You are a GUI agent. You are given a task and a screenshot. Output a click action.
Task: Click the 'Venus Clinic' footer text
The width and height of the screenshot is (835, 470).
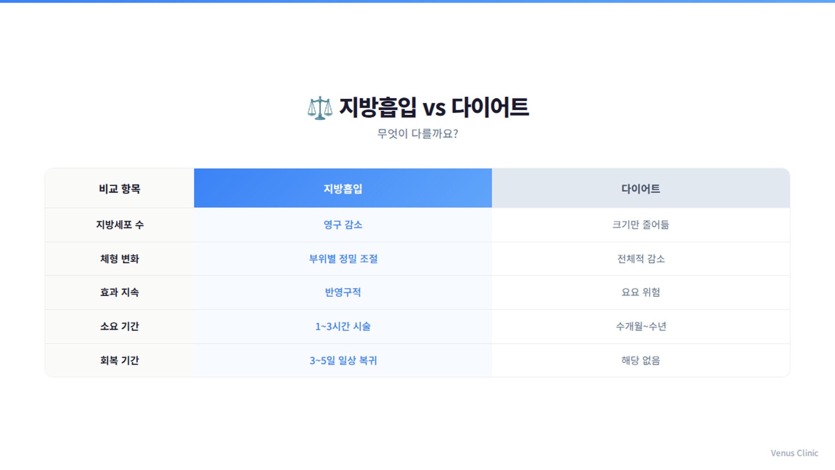coord(794,453)
